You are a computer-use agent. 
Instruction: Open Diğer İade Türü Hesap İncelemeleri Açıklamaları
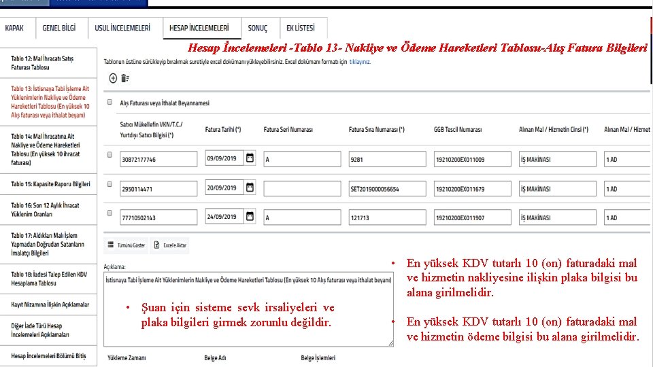click(48, 330)
